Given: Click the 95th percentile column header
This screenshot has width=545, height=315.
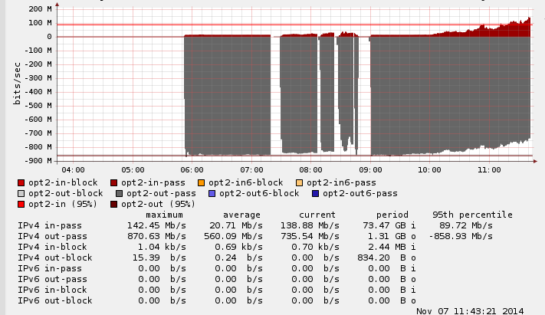Looking at the screenshot, I should pos(472,215).
